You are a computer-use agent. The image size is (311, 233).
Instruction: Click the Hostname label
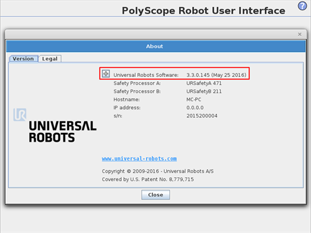pyautogui.click(x=126, y=99)
